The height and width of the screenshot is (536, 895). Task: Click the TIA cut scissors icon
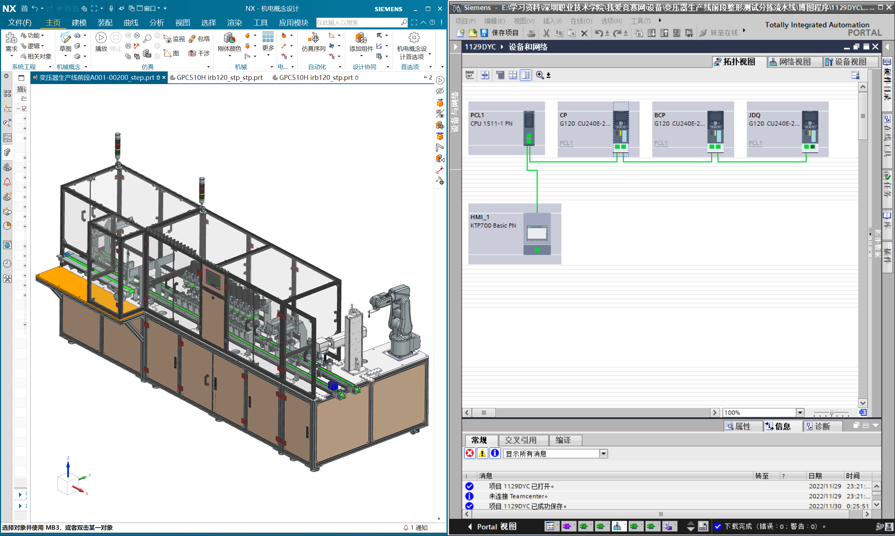546,33
